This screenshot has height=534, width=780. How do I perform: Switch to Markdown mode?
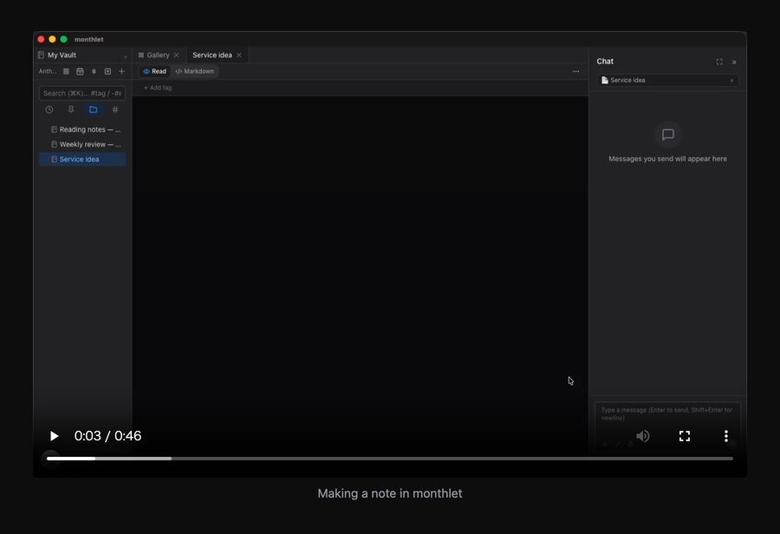[x=194, y=71]
